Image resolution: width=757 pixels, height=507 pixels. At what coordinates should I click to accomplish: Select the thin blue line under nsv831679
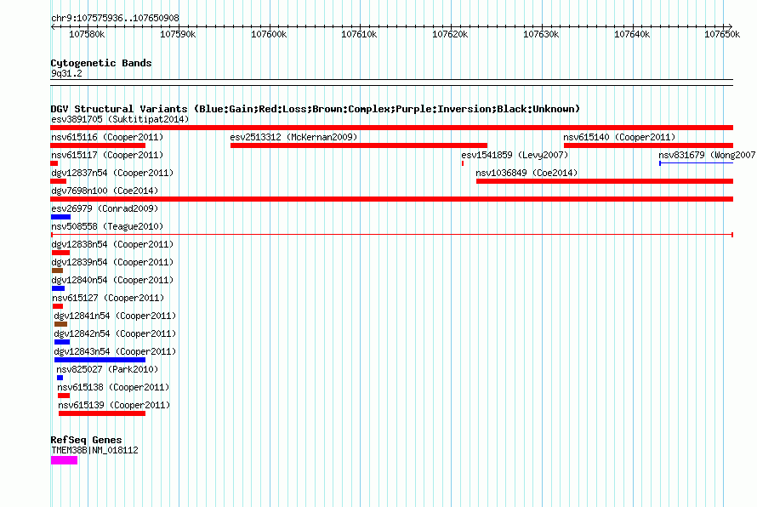(x=696, y=163)
